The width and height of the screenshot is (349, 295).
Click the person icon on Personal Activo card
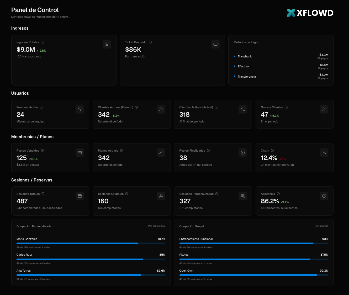pos(80,109)
